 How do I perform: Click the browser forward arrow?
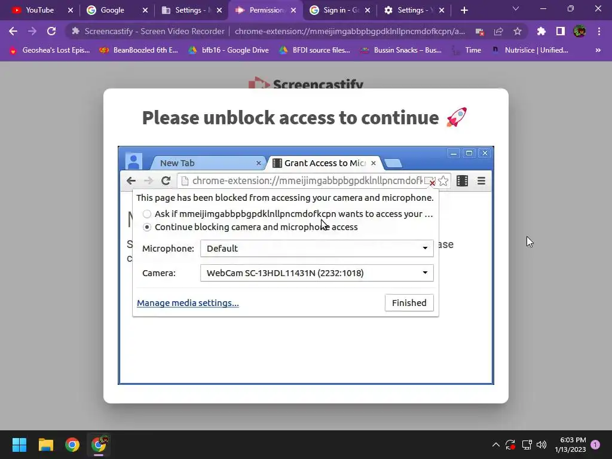[x=32, y=31]
